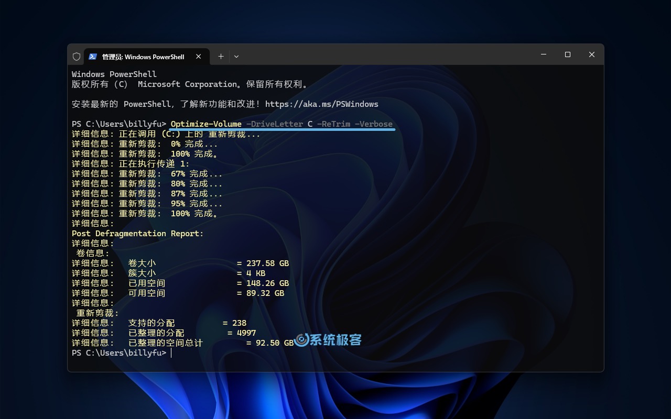Image resolution: width=671 pixels, height=419 pixels.
Task: Select the 版权所有 copyright line
Action: click(x=189, y=84)
